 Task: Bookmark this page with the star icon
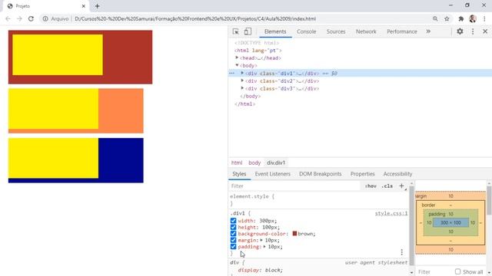click(447, 18)
